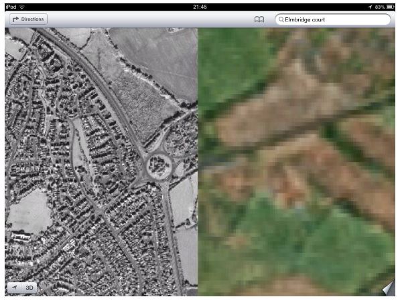The width and height of the screenshot is (402, 303).
Task: Tap the 21:45 clock in status bar
Action: click(x=200, y=6)
